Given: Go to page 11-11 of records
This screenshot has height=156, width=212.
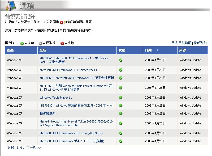Looking at the screenshot, I should click(20, 147).
